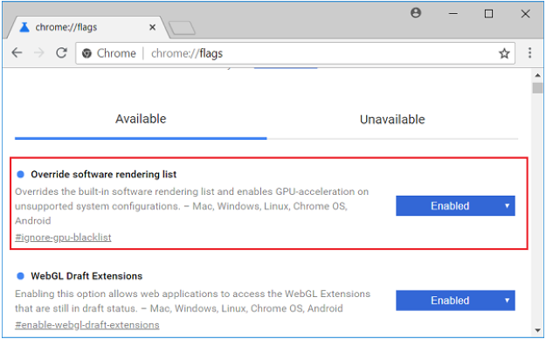Click the browser back arrow
Image resolution: width=546 pixels, height=339 pixels.
point(17,53)
